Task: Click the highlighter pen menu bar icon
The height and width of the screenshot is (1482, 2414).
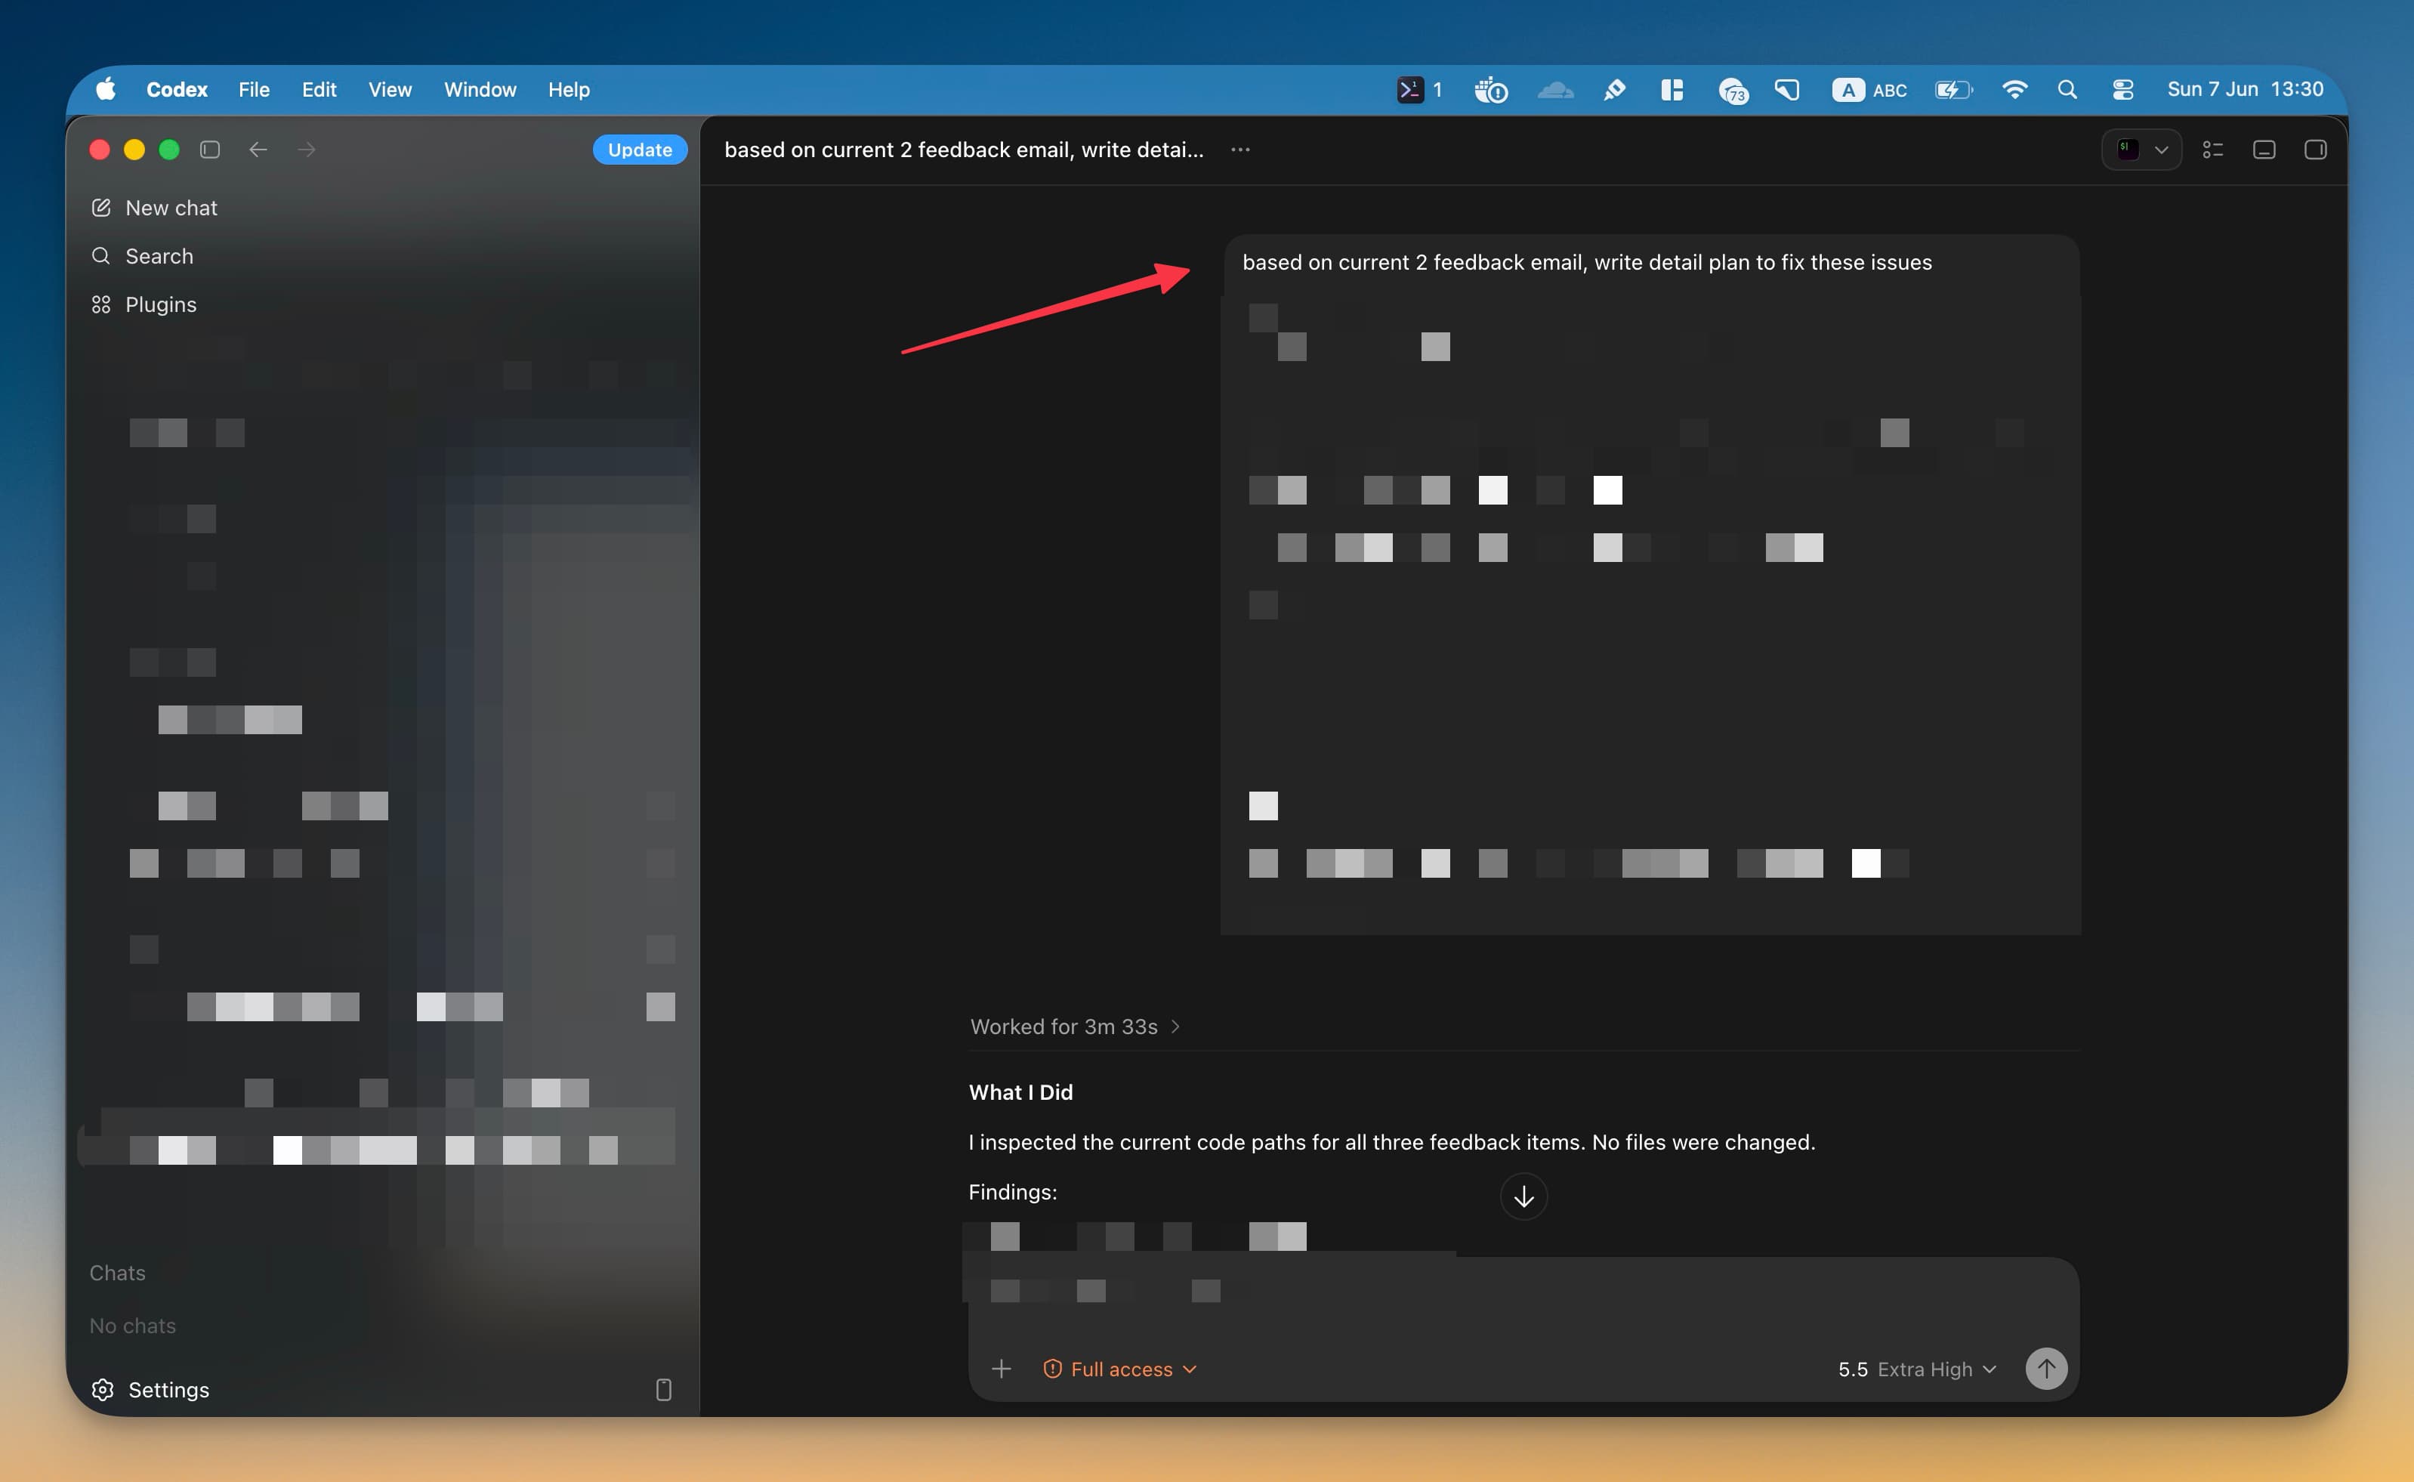Action: (1613, 89)
